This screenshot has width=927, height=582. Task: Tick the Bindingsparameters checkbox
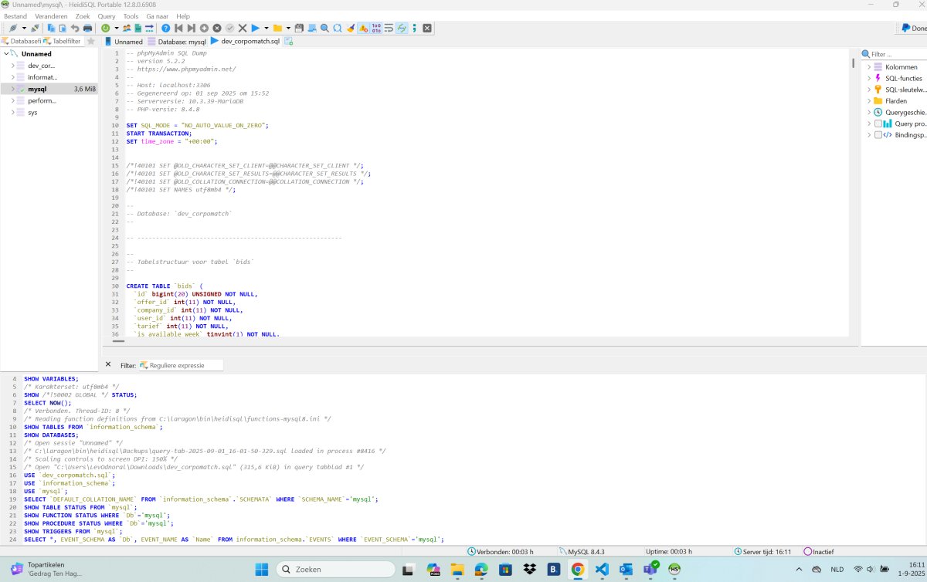pyautogui.click(x=878, y=134)
